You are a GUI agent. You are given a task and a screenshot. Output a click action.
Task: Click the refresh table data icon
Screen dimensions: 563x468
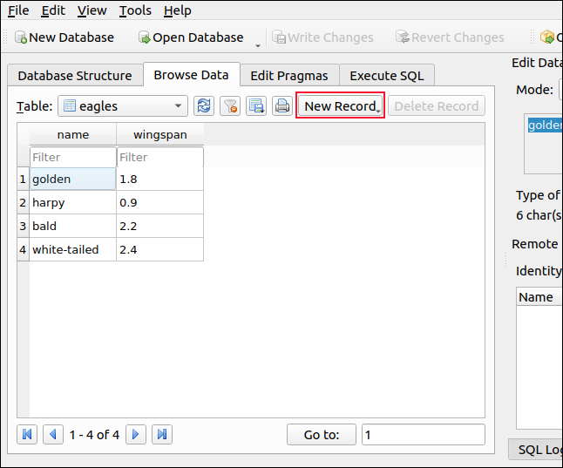(x=204, y=106)
